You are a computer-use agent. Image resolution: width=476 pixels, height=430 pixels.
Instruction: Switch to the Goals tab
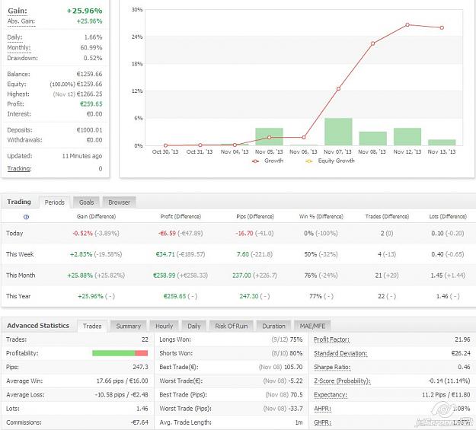[87, 202]
